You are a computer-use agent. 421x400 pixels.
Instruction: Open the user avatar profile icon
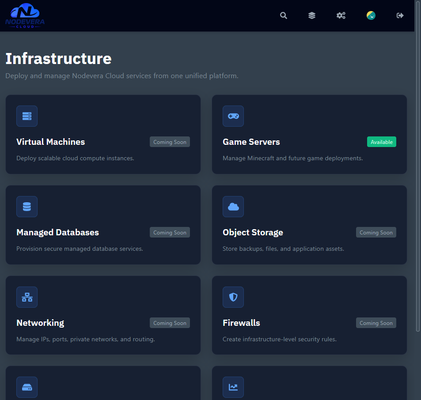tap(371, 15)
